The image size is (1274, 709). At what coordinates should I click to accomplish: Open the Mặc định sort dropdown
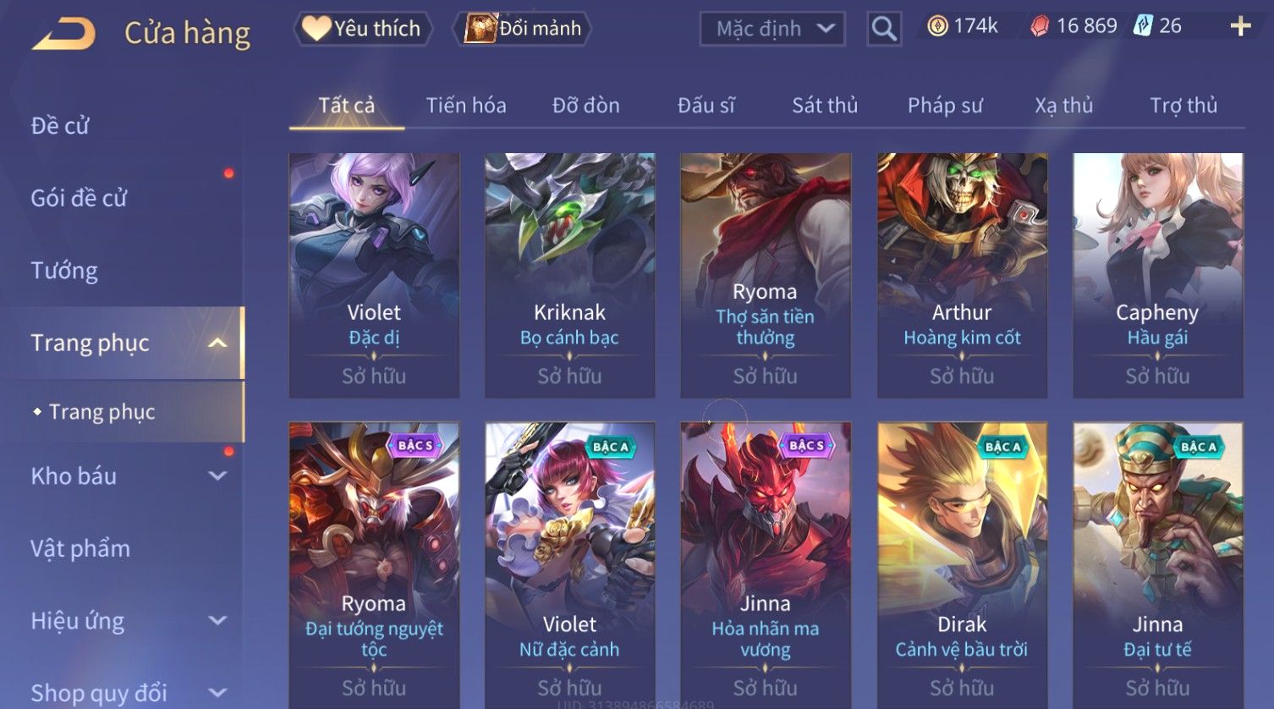(772, 29)
